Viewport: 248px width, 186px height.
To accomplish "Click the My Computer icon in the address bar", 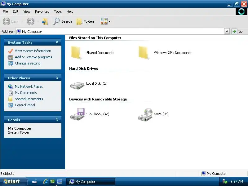I will 19,31.
